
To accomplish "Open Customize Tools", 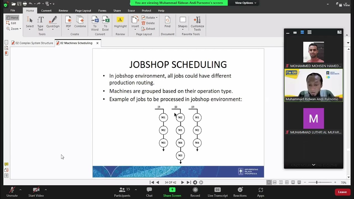I will pos(197,23).
